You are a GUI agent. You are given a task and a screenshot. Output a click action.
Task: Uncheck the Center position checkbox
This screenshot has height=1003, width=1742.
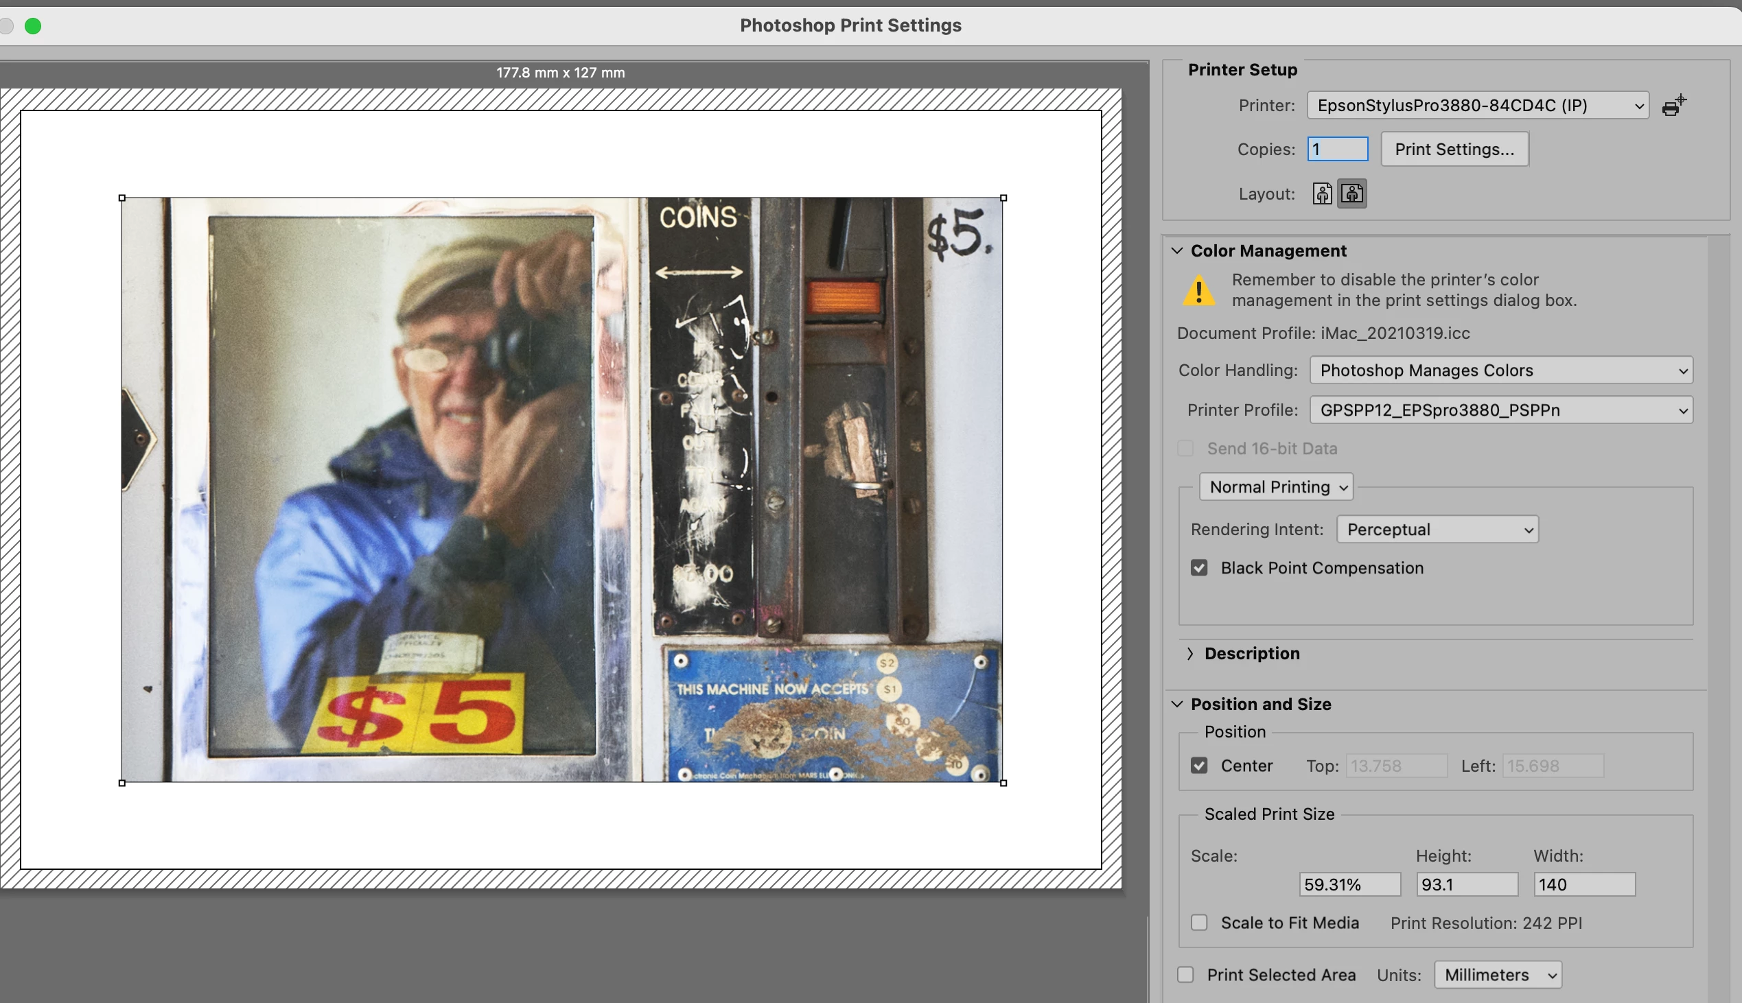pyautogui.click(x=1199, y=766)
